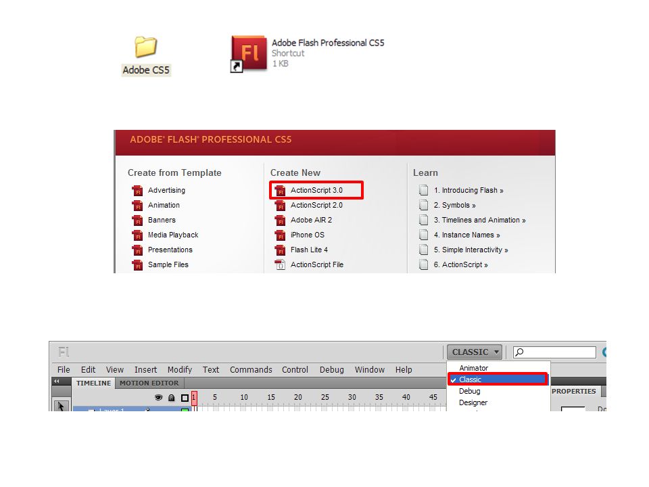Image resolution: width=649 pixels, height=487 pixels.
Task: Click the Advertising template icon
Action: (137, 191)
